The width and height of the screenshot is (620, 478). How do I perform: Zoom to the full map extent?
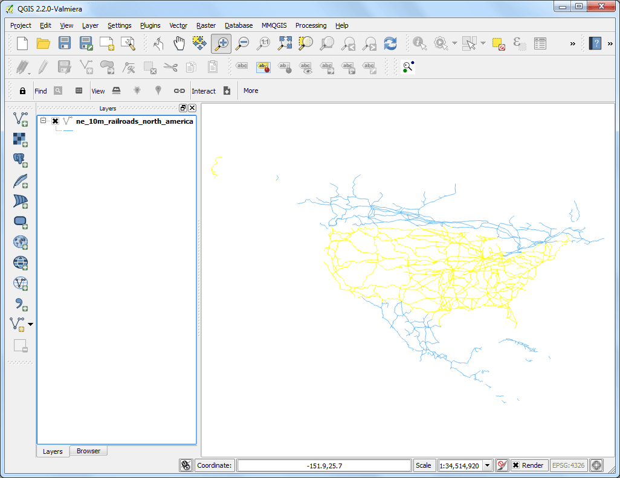pos(284,43)
